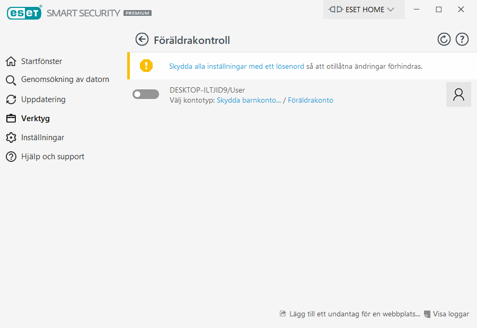Open Genomsökning av datorn section
Screen dimensions: 477x328
pyautogui.click(x=65, y=79)
